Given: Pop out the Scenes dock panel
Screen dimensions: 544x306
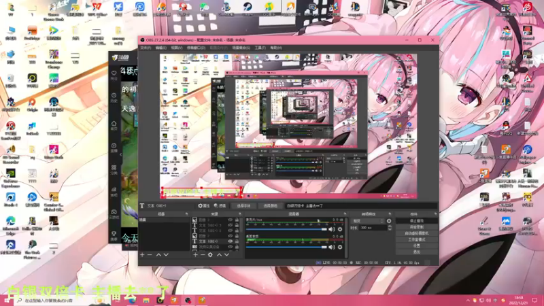Looking at the screenshot, I should click(x=186, y=214).
